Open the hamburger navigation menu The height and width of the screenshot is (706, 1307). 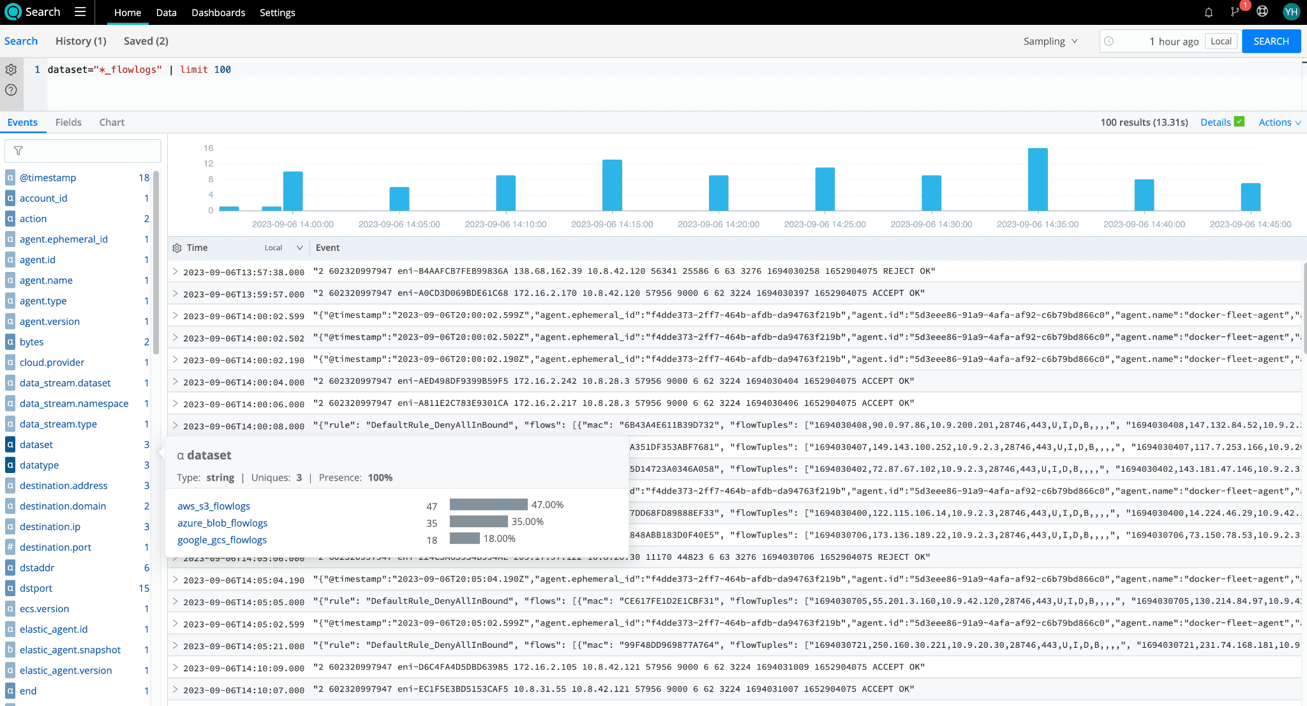coord(80,12)
